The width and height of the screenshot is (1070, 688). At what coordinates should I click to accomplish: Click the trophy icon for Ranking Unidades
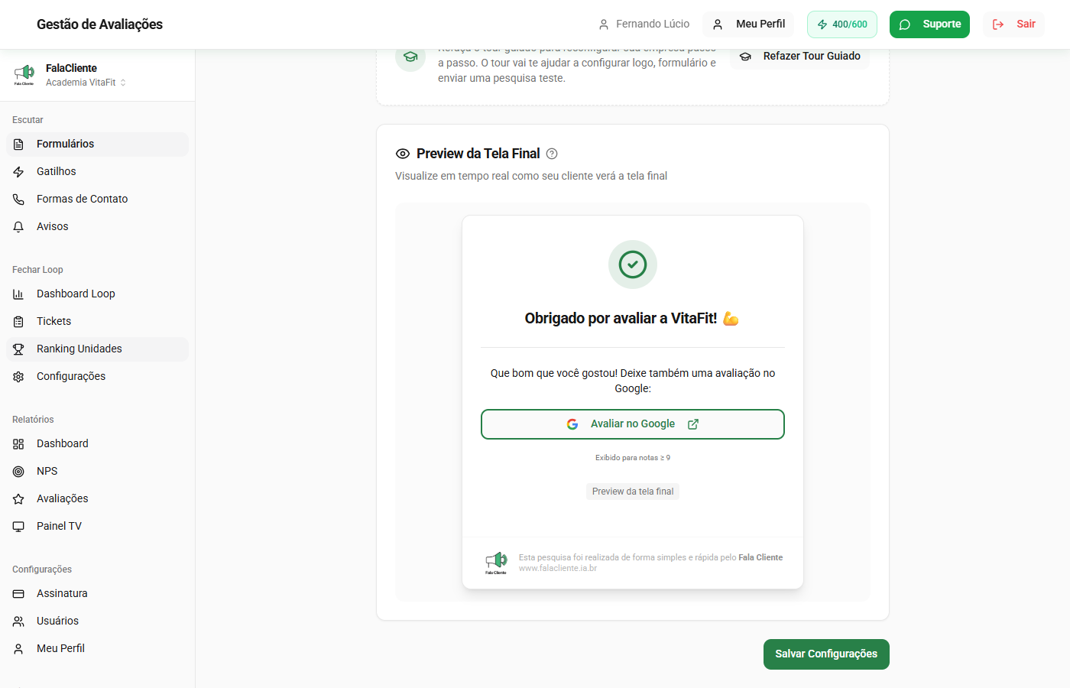pos(18,349)
